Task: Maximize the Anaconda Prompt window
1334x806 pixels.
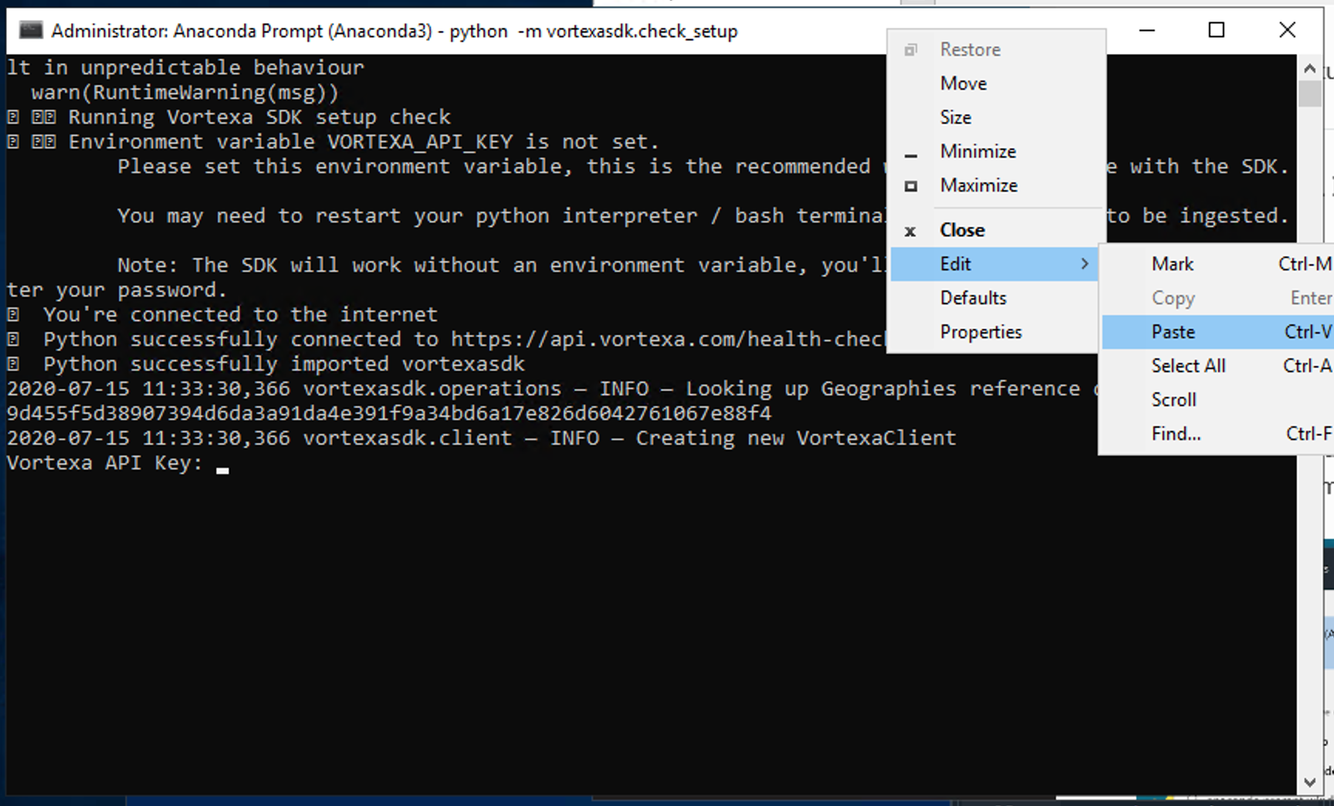Action: click(1217, 31)
